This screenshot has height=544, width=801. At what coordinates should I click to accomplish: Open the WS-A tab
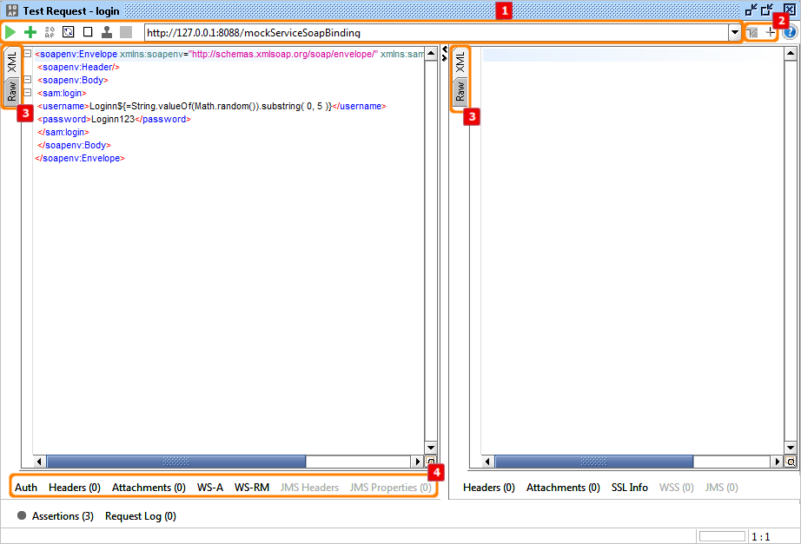point(210,488)
